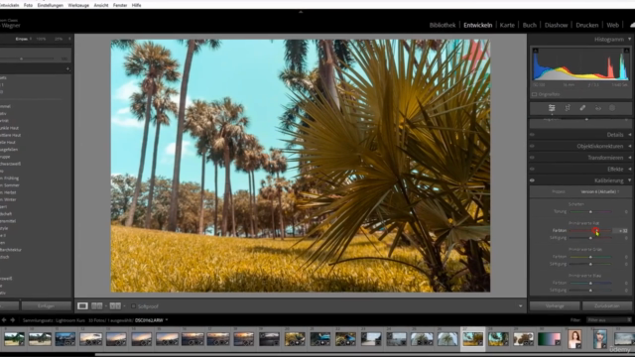Select the Healing brush tool icon

(x=582, y=108)
